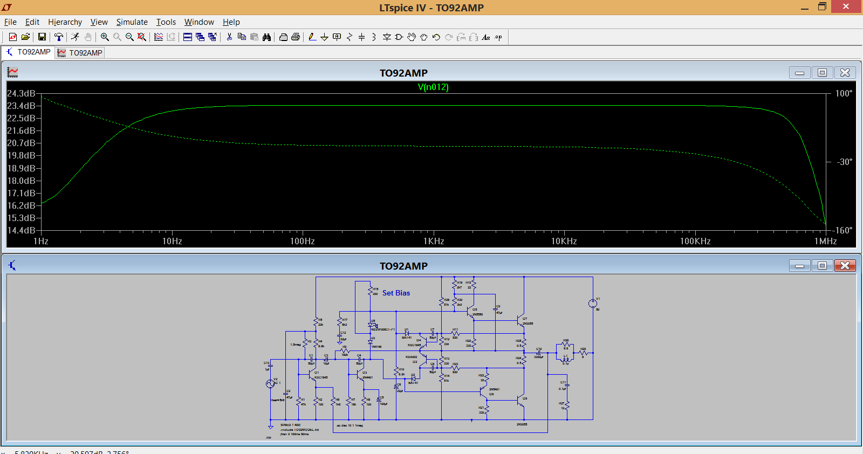Add text with the Aa icon
This screenshot has height=454, width=863.
486,37
